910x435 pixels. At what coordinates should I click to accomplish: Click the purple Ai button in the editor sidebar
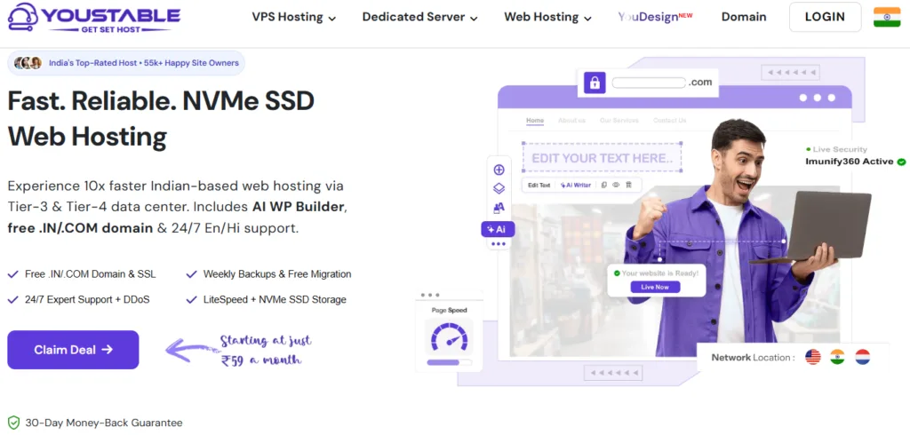498,229
